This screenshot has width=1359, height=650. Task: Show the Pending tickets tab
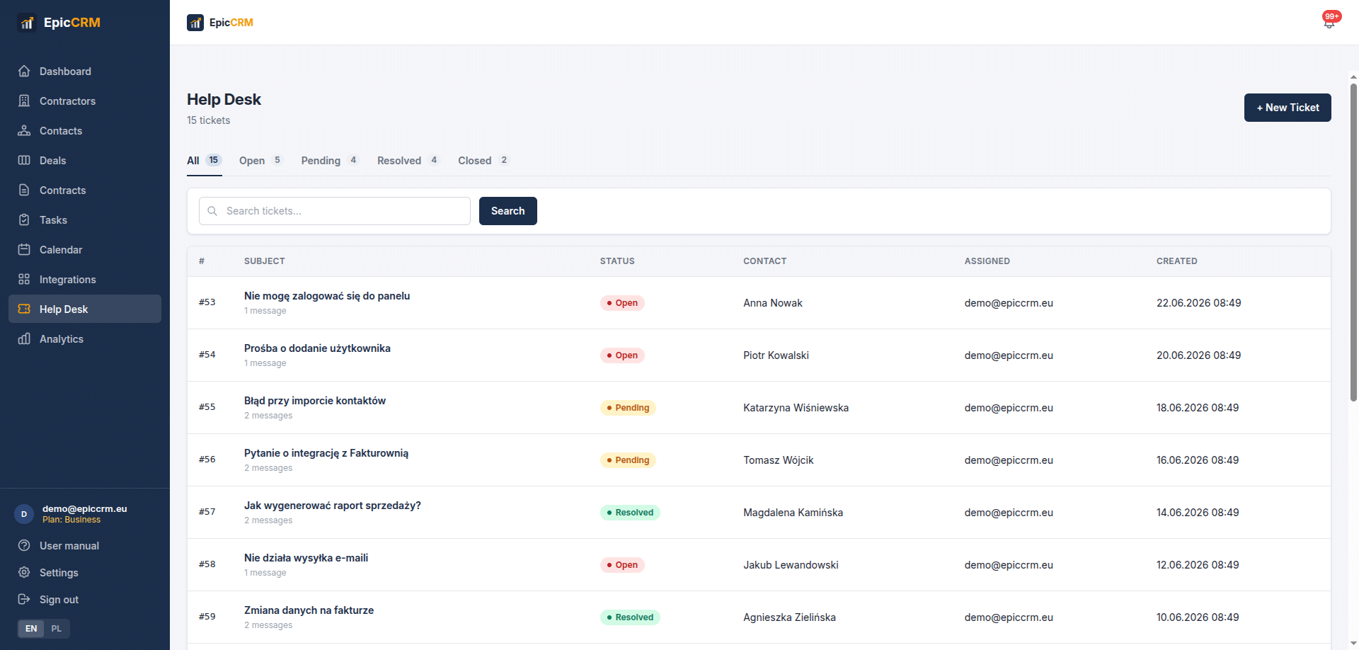(330, 161)
